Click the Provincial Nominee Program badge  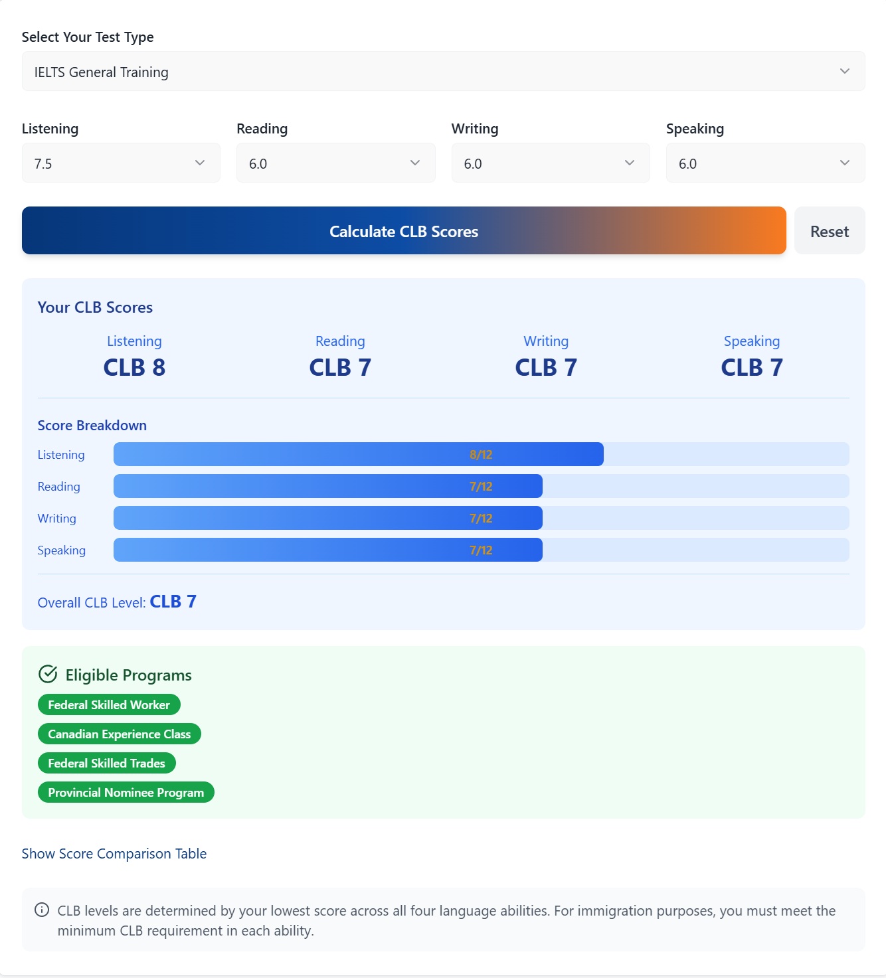[126, 792]
